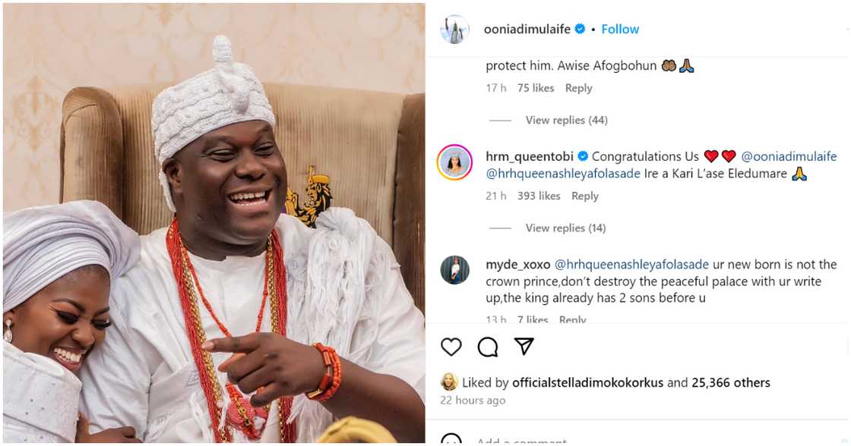Follow the ooniadimulaife account

coord(620,29)
